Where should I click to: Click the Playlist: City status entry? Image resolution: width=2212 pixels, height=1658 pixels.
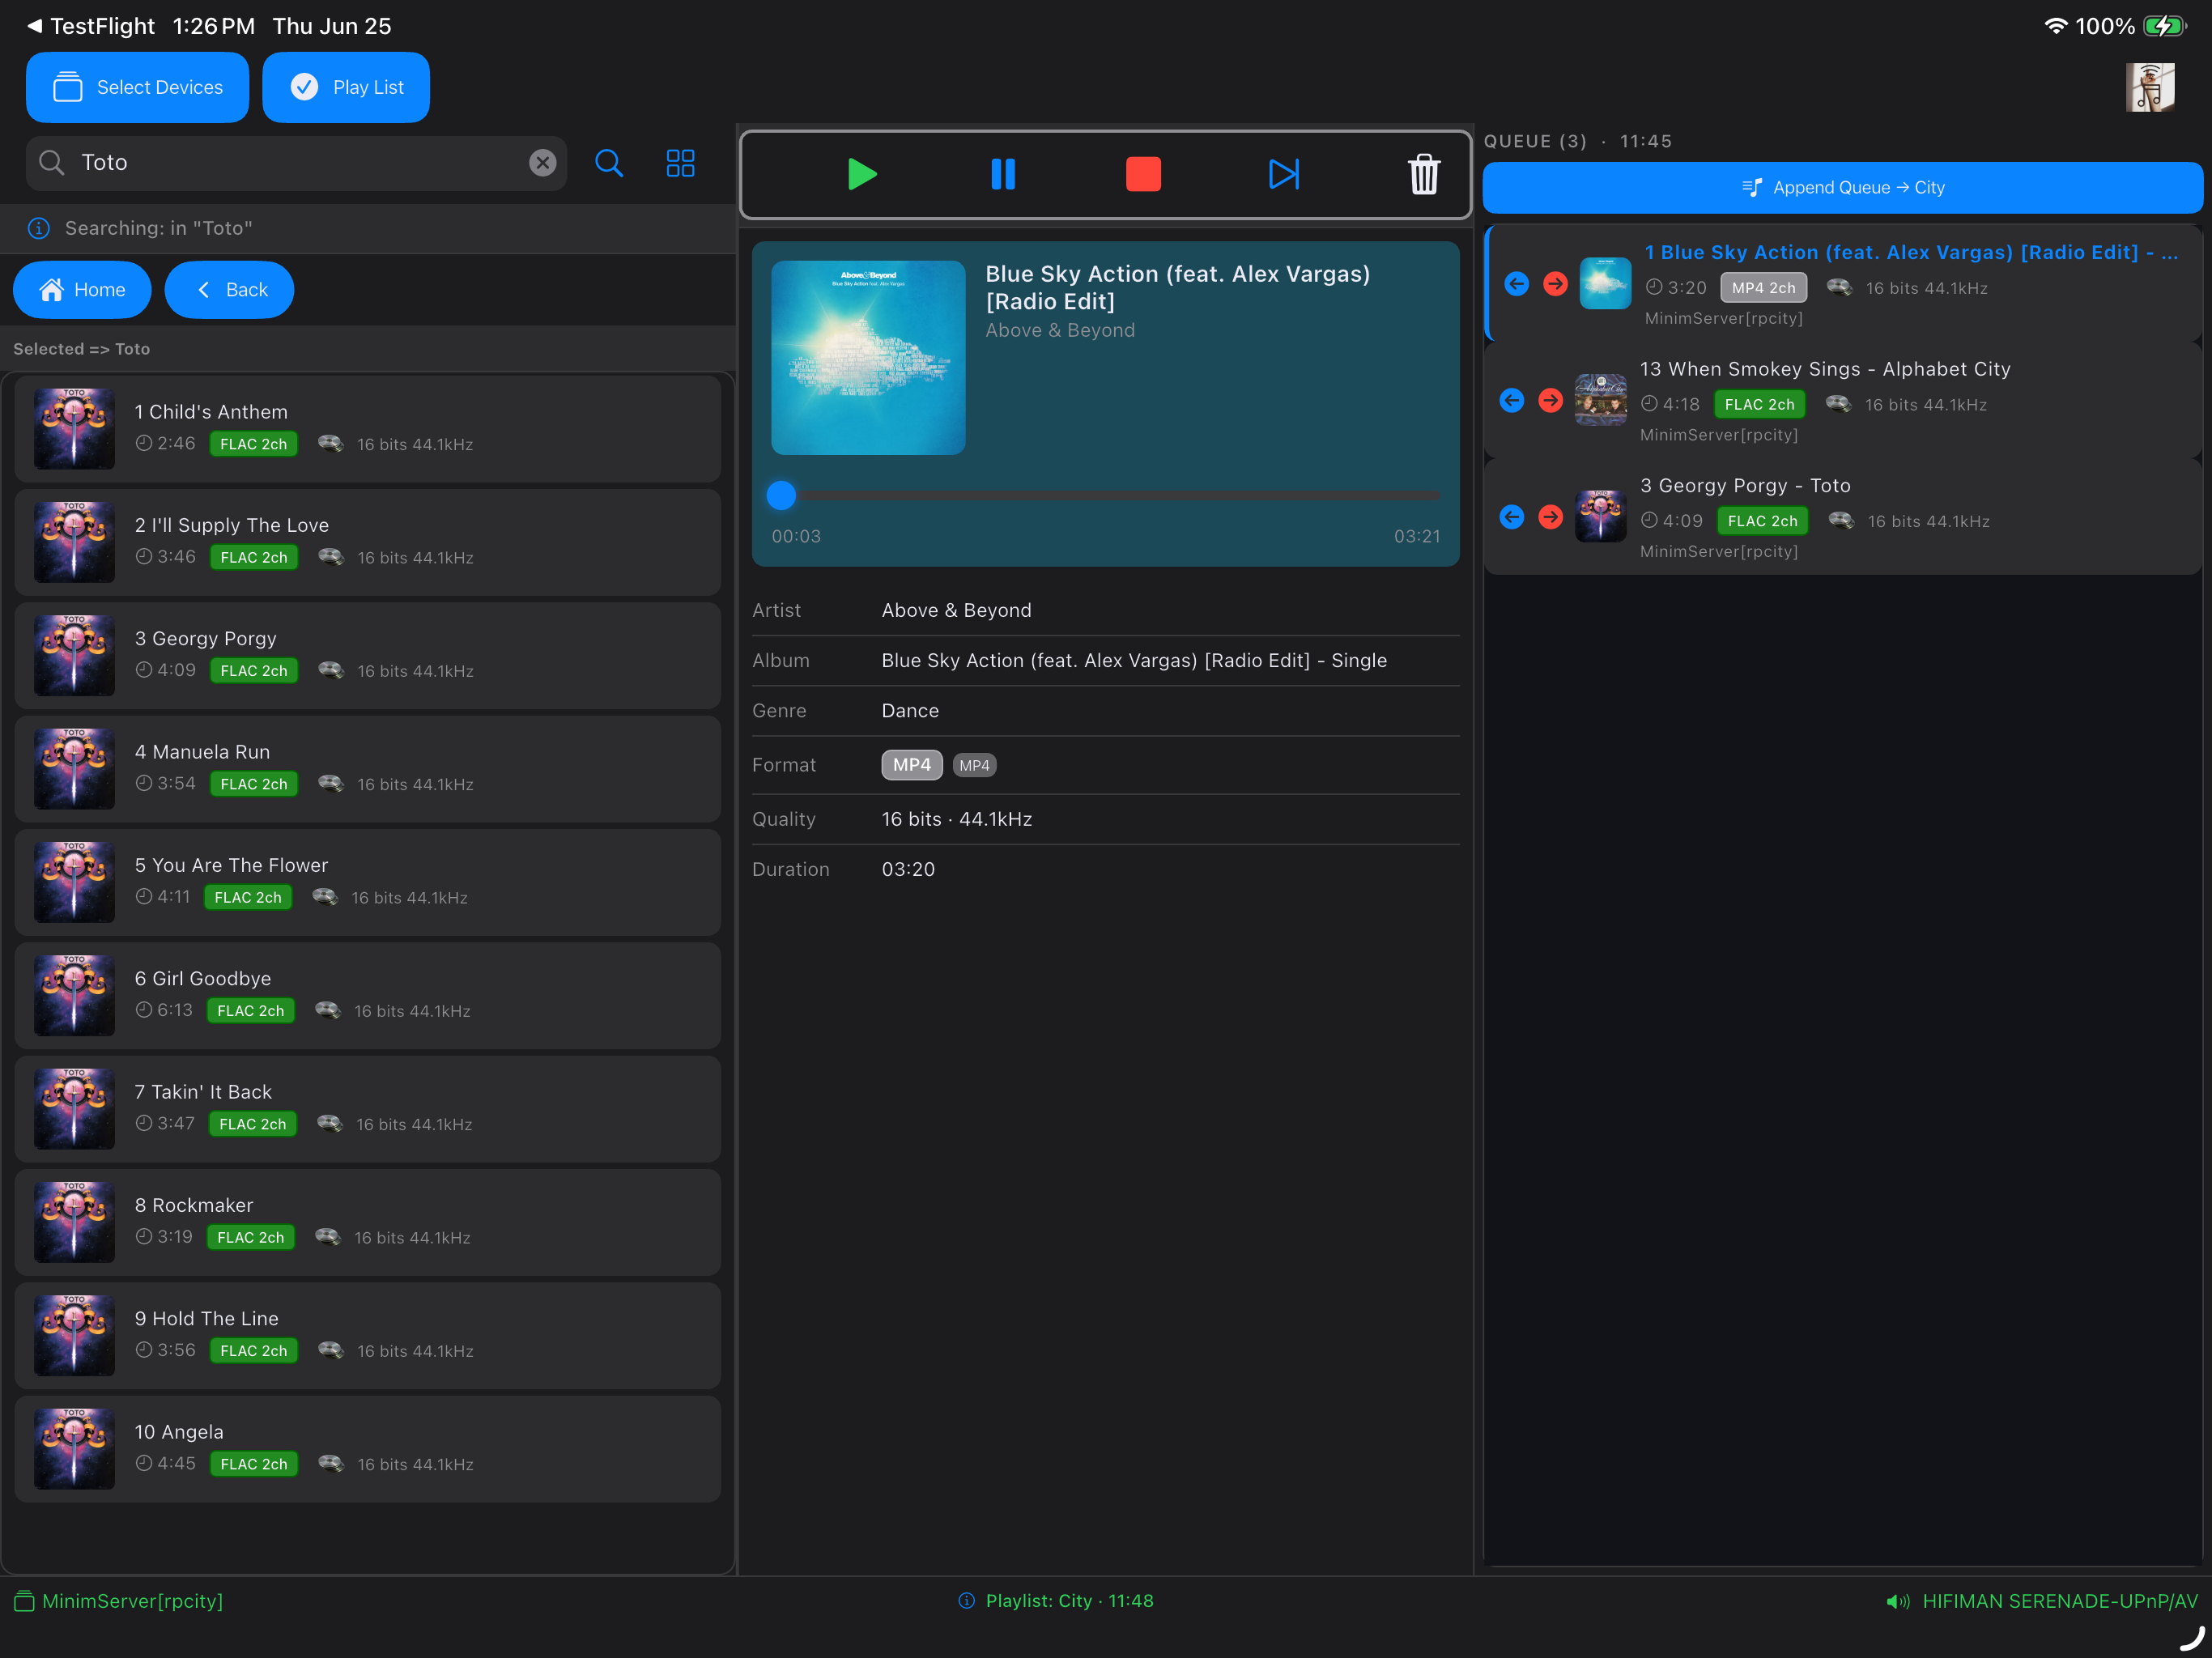[x=1056, y=1601]
